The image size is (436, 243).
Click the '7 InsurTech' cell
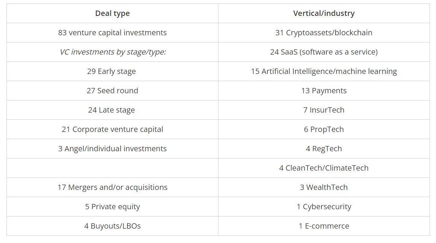tap(324, 110)
